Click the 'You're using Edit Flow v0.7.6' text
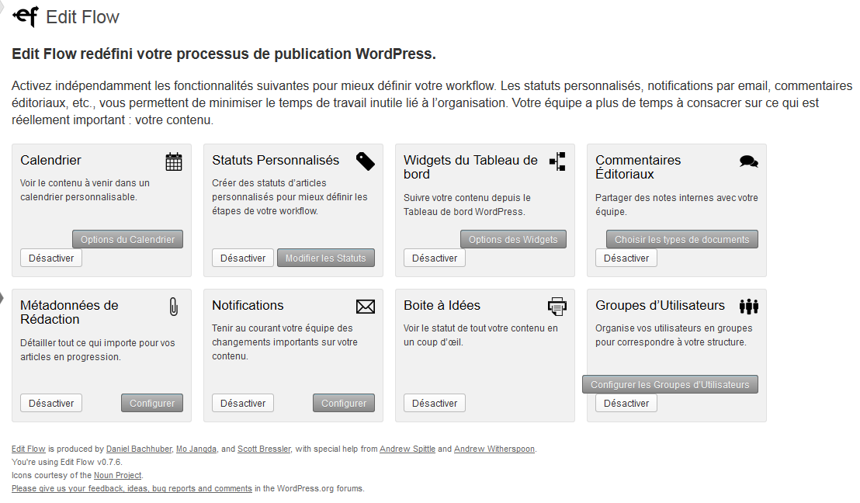This screenshot has width=860, height=503. tap(67, 462)
